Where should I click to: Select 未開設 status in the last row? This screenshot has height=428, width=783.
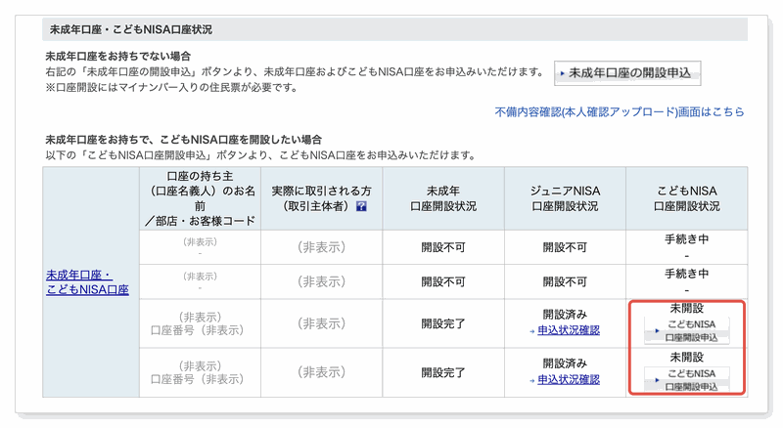click(x=687, y=358)
